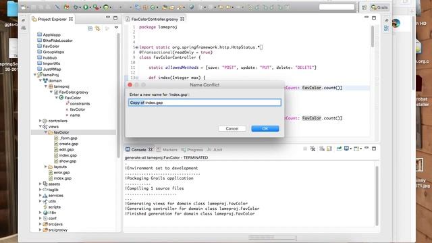
Task: Click the outline icon in right trim bar
Action: click(x=386, y=28)
